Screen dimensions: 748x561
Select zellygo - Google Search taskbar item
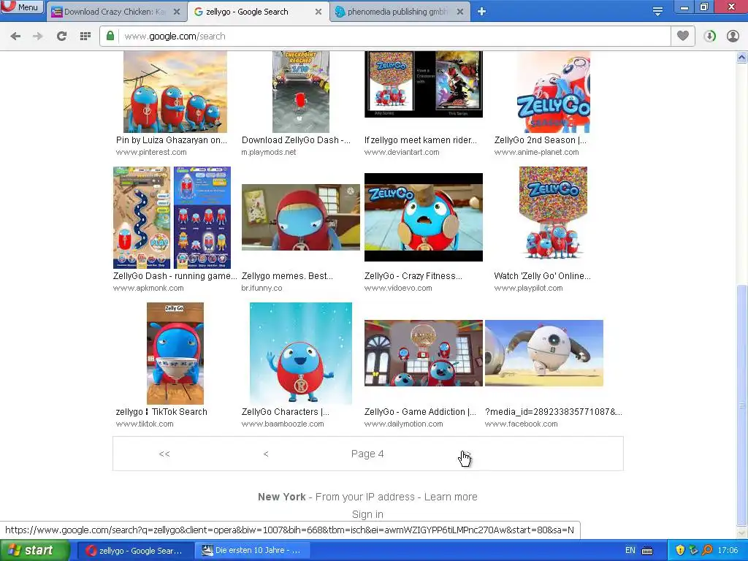click(x=134, y=551)
